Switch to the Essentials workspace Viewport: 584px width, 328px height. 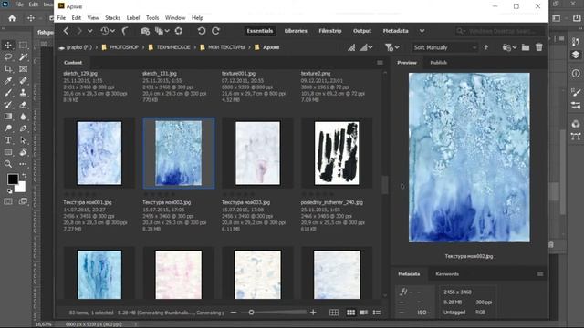(259, 31)
